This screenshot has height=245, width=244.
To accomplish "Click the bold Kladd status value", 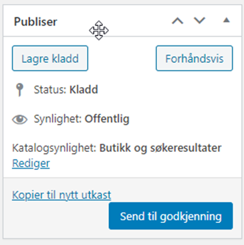I will [x=84, y=90].
